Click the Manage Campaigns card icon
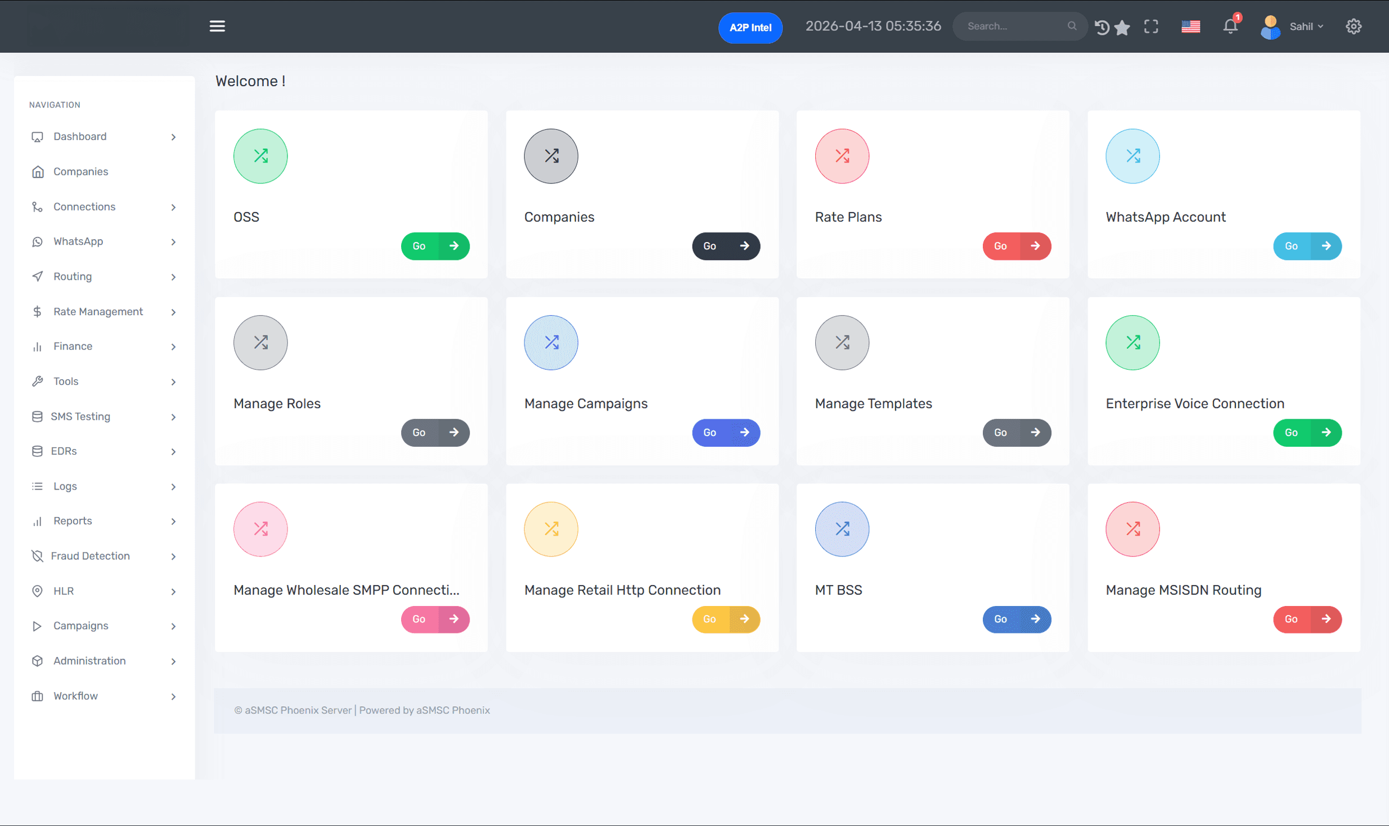The height and width of the screenshot is (826, 1389). tap(551, 343)
